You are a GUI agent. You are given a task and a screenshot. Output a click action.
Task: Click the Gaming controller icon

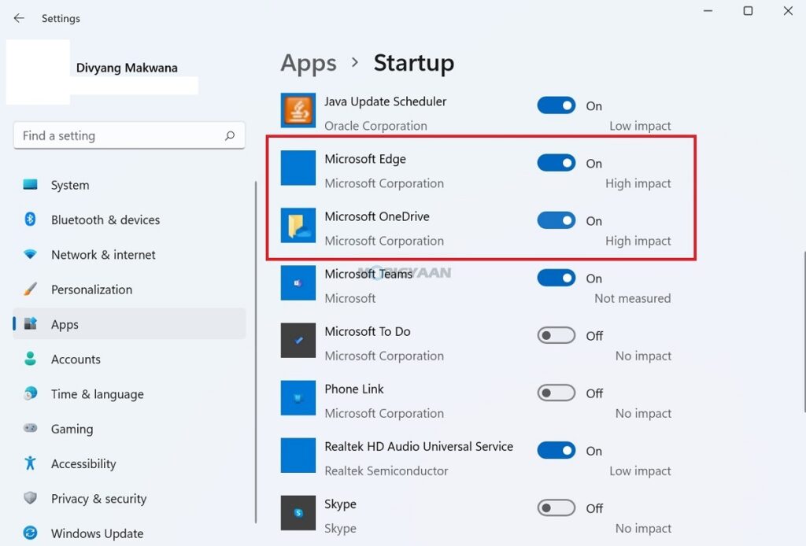tap(31, 428)
